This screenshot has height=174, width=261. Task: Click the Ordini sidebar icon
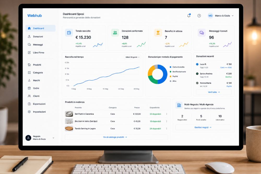(29, 88)
